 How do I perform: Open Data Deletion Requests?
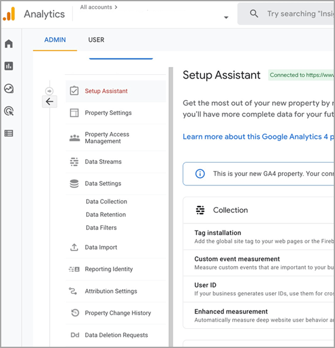tap(116, 335)
